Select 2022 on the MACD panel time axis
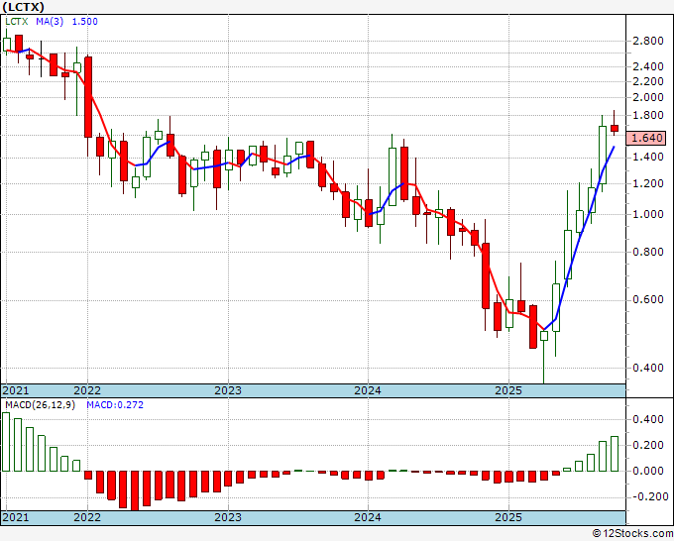 [x=87, y=517]
